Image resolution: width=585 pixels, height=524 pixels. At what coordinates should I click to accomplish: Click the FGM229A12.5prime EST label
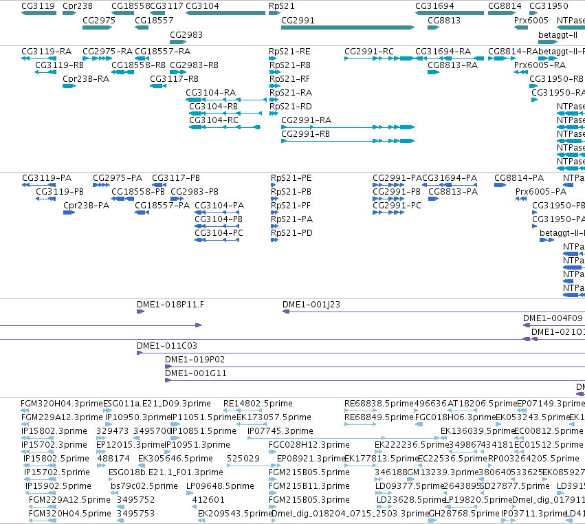click(69, 500)
